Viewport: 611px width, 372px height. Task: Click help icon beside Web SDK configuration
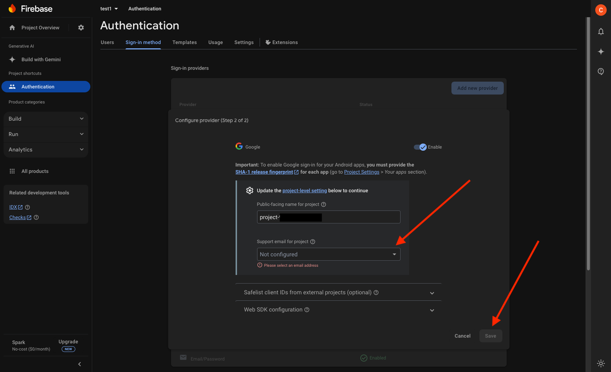point(307,310)
